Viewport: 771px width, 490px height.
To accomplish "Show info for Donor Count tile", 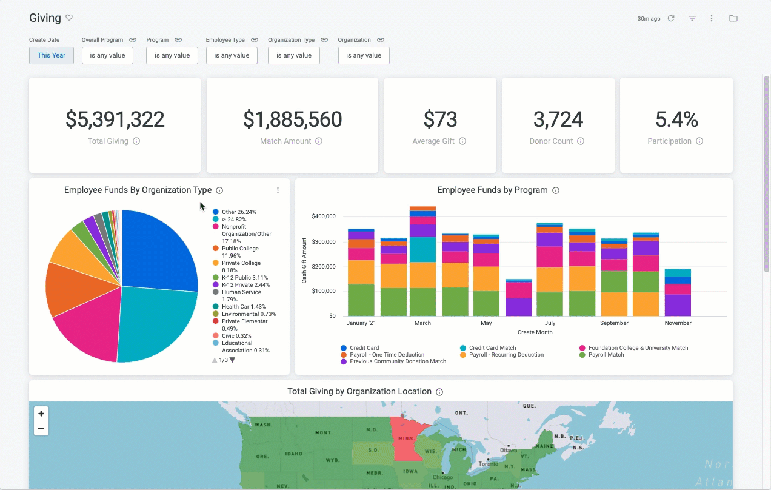I will tap(581, 141).
